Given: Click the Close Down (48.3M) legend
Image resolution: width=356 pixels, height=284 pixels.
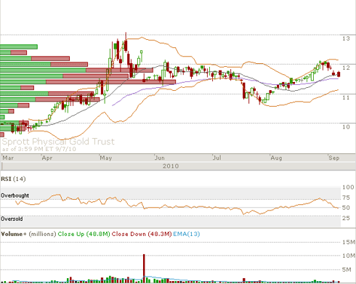Looking at the screenshot, I should [x=142, y=234].
